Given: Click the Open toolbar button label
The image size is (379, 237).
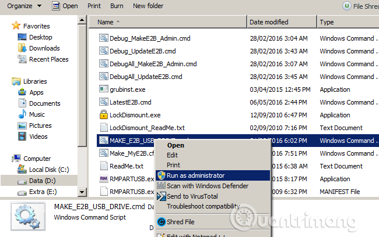Looking at the screenshot, I should (70, 6).
